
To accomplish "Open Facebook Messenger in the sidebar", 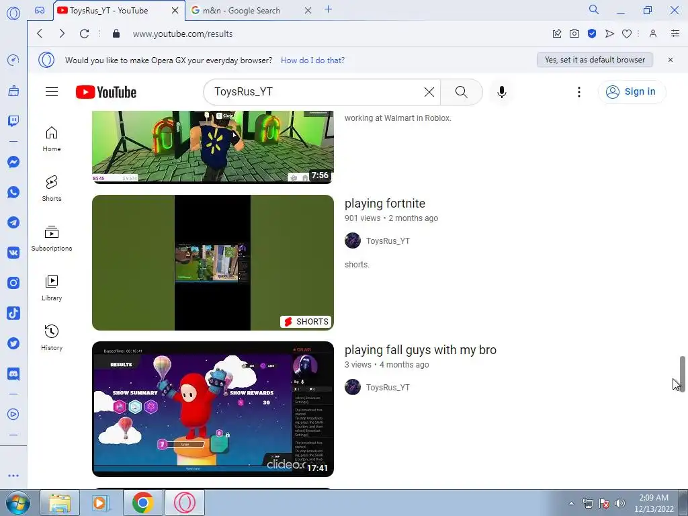I will click(13, 162).
